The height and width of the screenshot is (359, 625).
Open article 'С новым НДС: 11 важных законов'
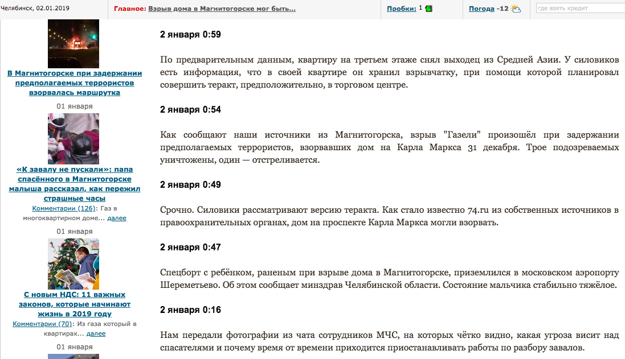[75, 304]
